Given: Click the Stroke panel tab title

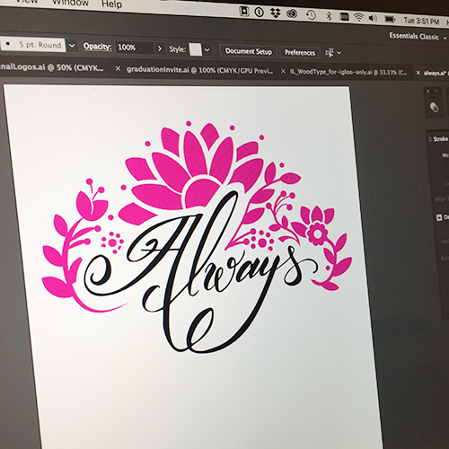Looking at the screenshot, I should coord(440,139).
